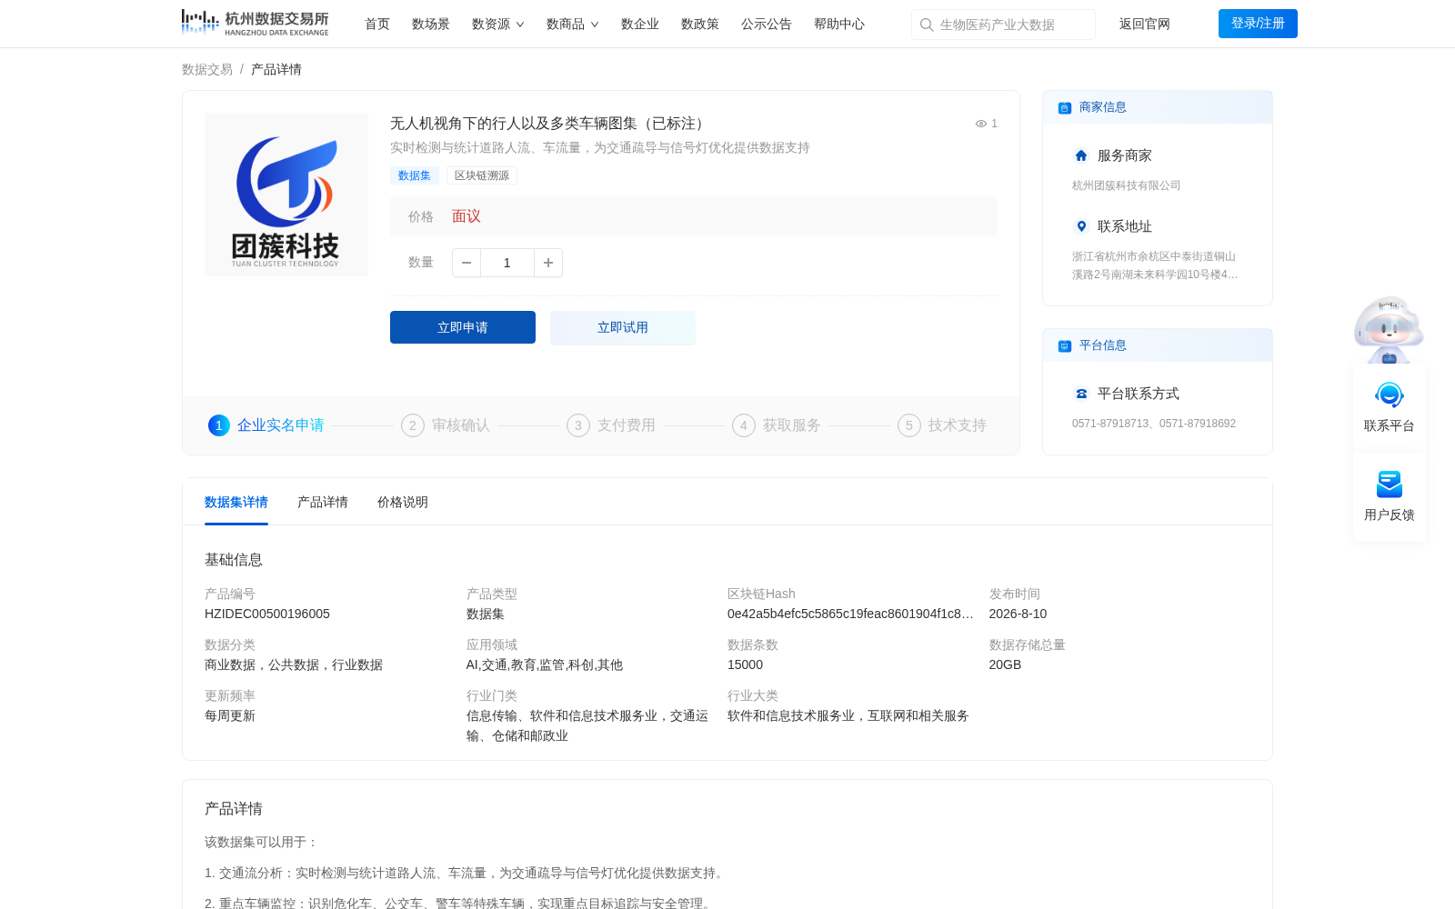1455x909 pixels.
Task: Click the merchant address text 浙江省杭州市余杭区
Action: point(1155,265)
